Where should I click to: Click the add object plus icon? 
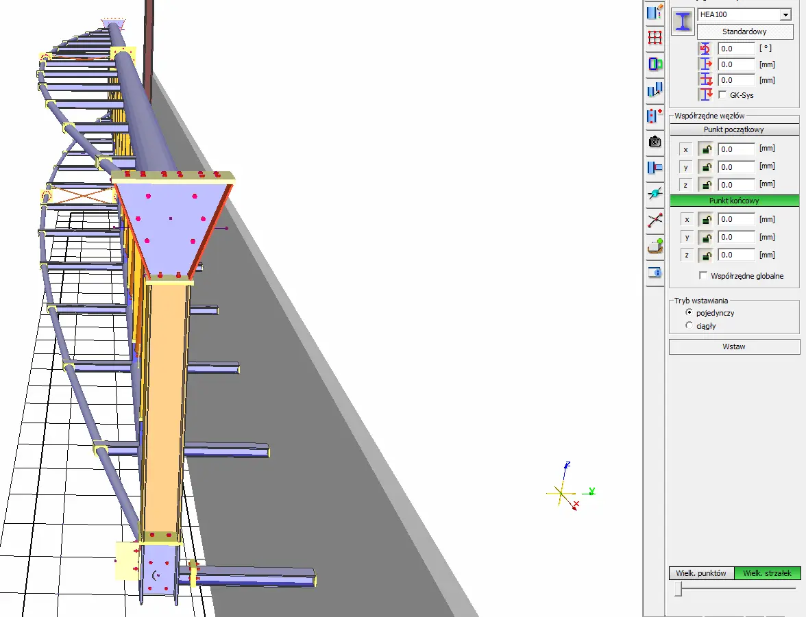(655, 247)
